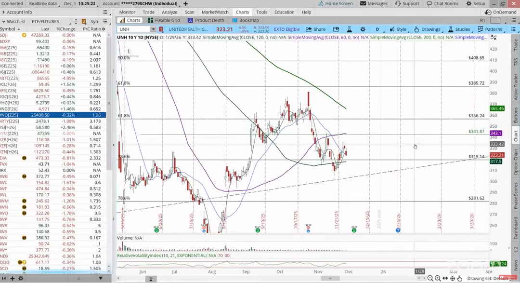Open Setup gear in top bar
Viewport: 520px width, 283px height.
[468, 3]
